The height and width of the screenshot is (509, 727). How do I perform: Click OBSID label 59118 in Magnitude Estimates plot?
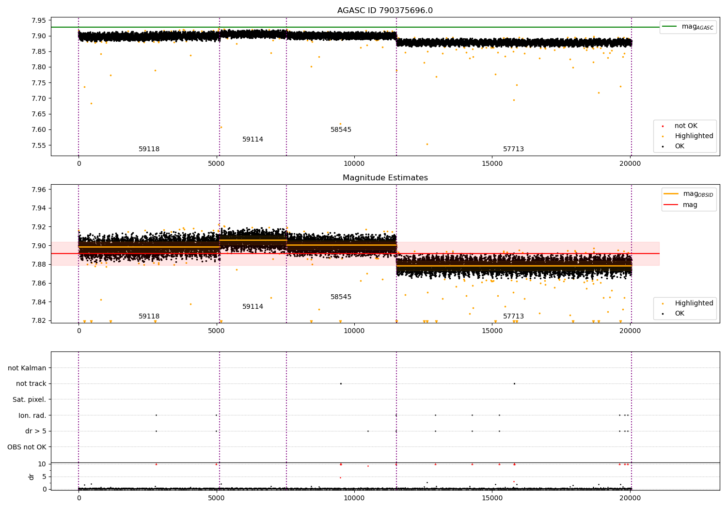tap(149, 317)
